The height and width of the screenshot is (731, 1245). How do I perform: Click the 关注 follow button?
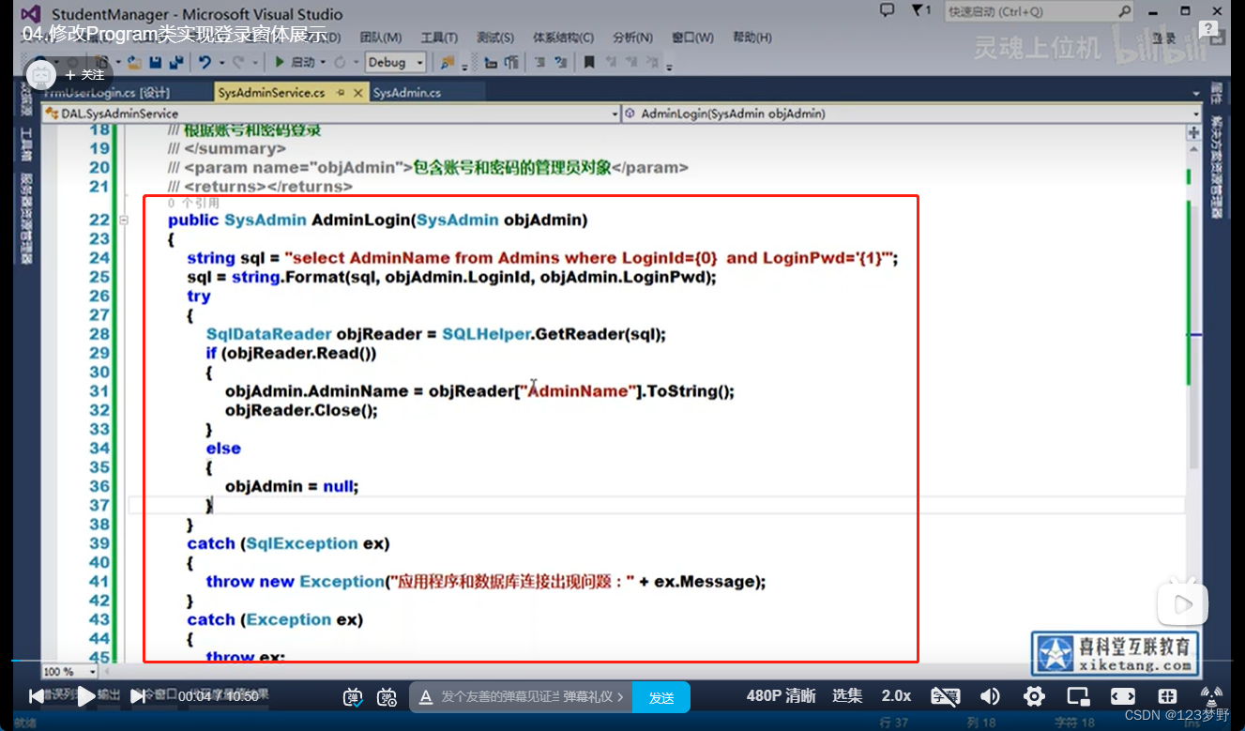click(84, 75)
